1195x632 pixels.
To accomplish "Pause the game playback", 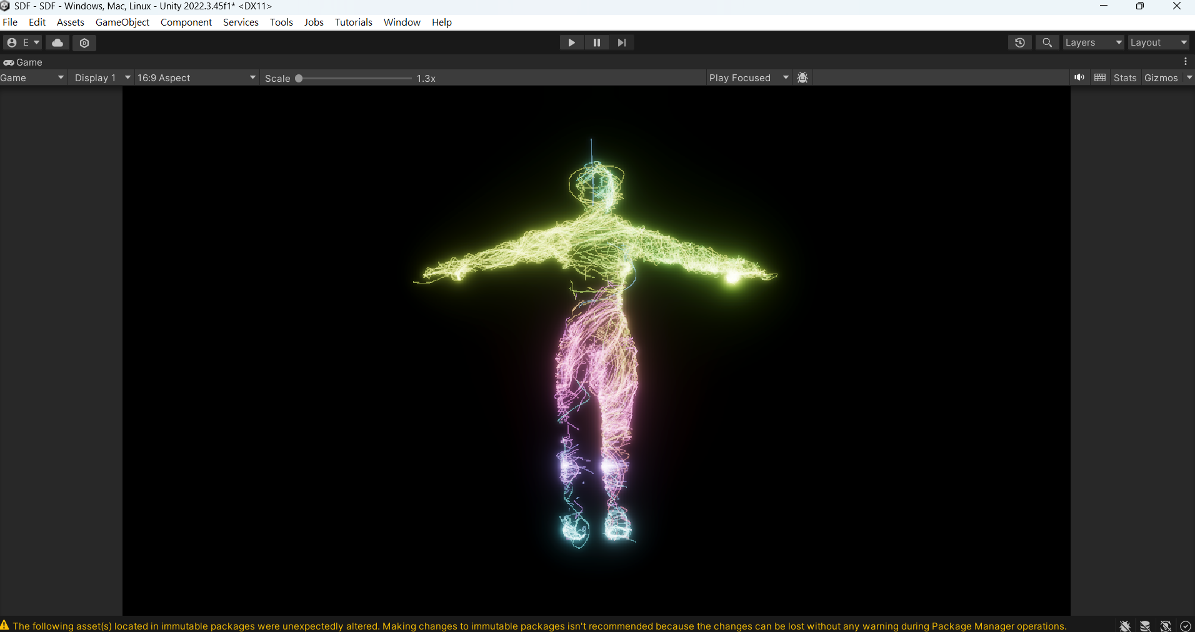I will click(597, 42).
